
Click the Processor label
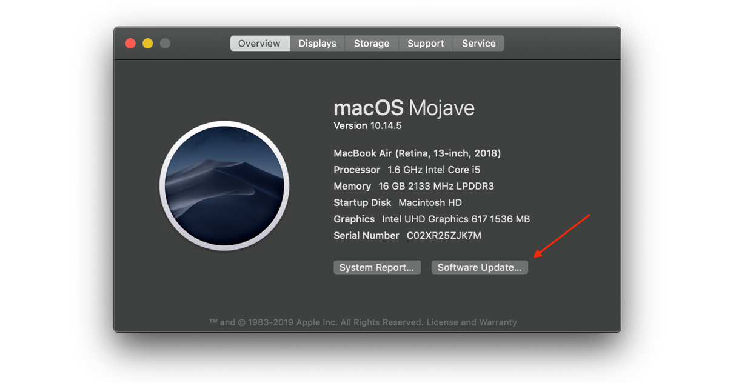coord(357,170)
